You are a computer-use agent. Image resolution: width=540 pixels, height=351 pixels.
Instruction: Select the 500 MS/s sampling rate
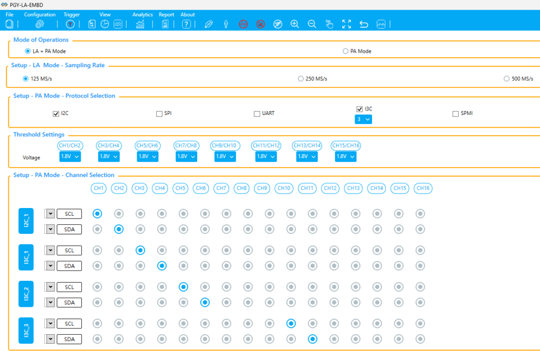tap(506, 79)
